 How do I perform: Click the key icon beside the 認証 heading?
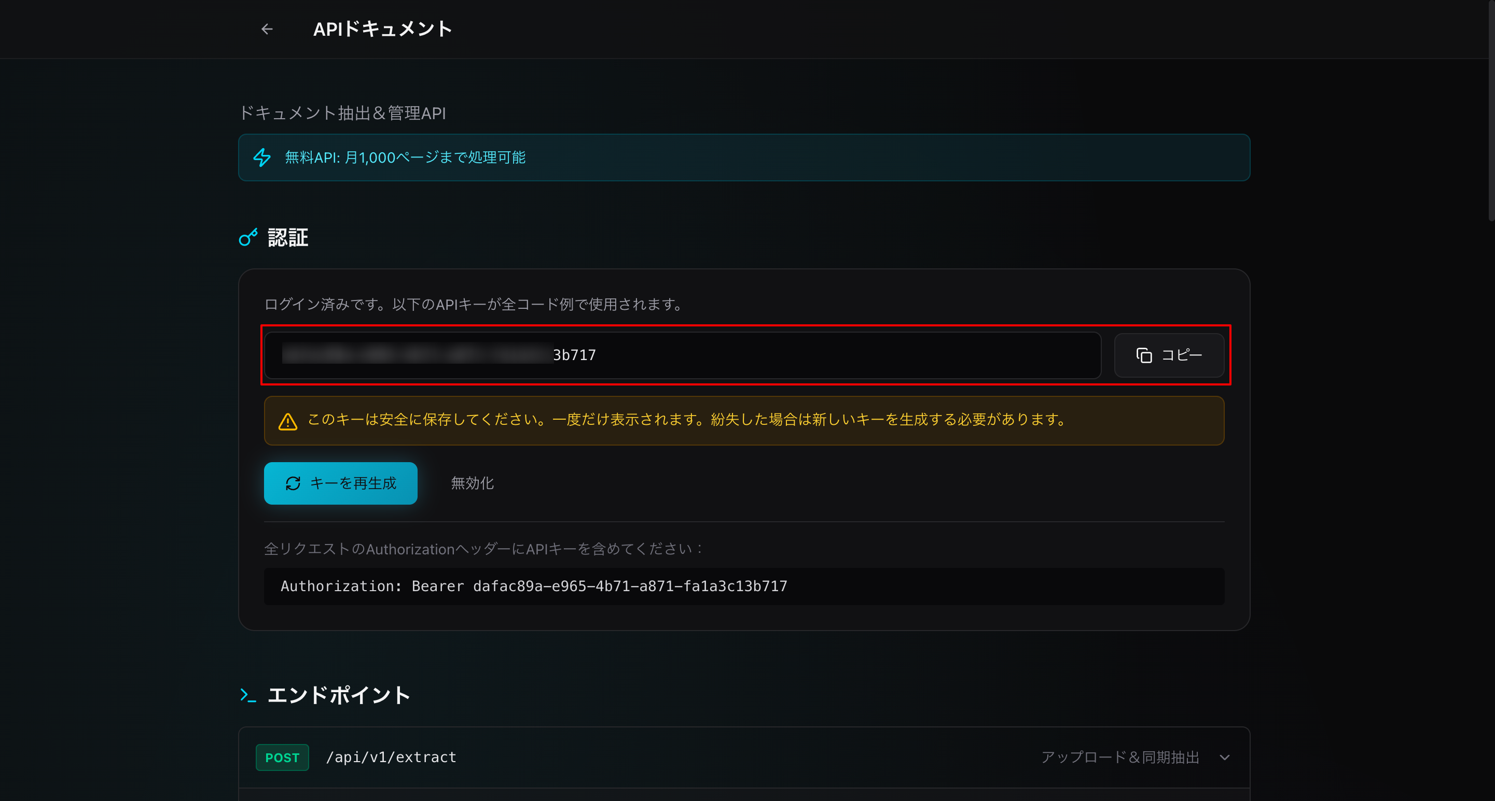(248, 237)
